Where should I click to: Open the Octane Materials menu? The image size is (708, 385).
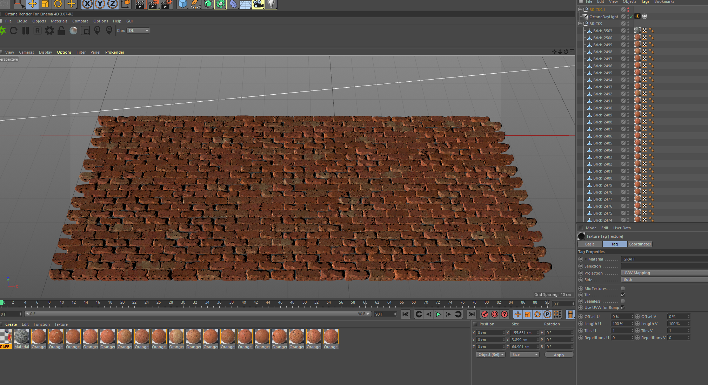pyautogui.click(x=59, y=21)
